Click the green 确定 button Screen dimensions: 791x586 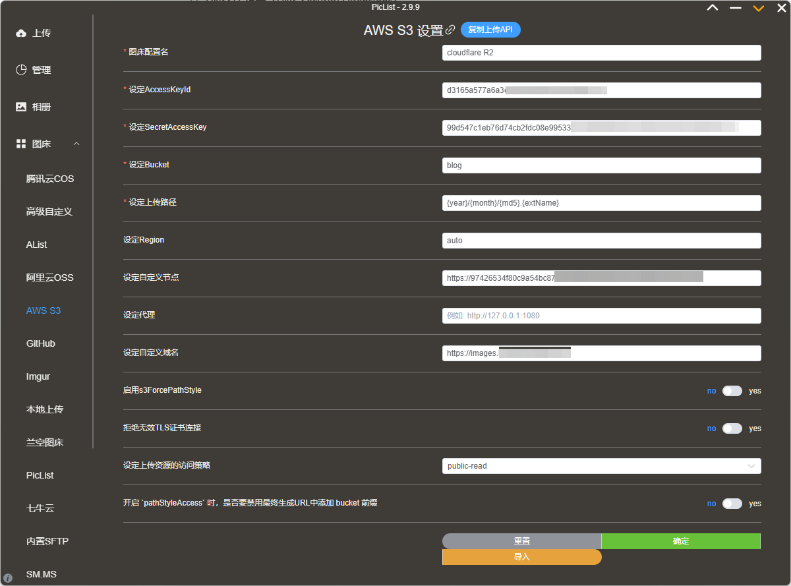click(x=681, y=541)
